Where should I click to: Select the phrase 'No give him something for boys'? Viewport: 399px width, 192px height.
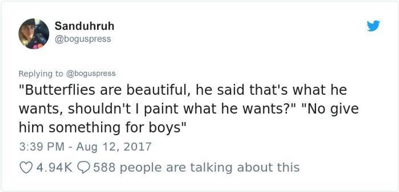point(189,118)
